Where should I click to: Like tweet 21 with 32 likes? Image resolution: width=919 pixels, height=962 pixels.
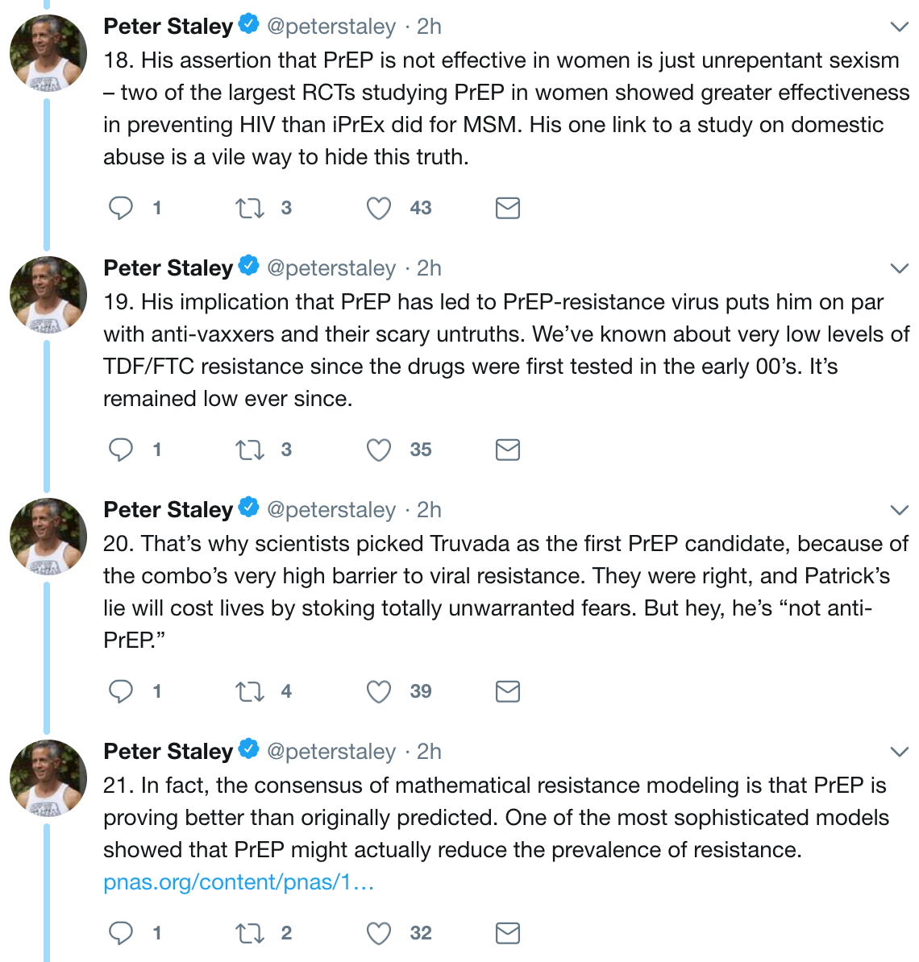tap(378, 934)
